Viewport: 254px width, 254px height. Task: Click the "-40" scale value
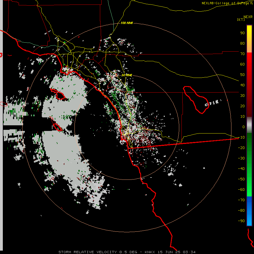[241, 169]
